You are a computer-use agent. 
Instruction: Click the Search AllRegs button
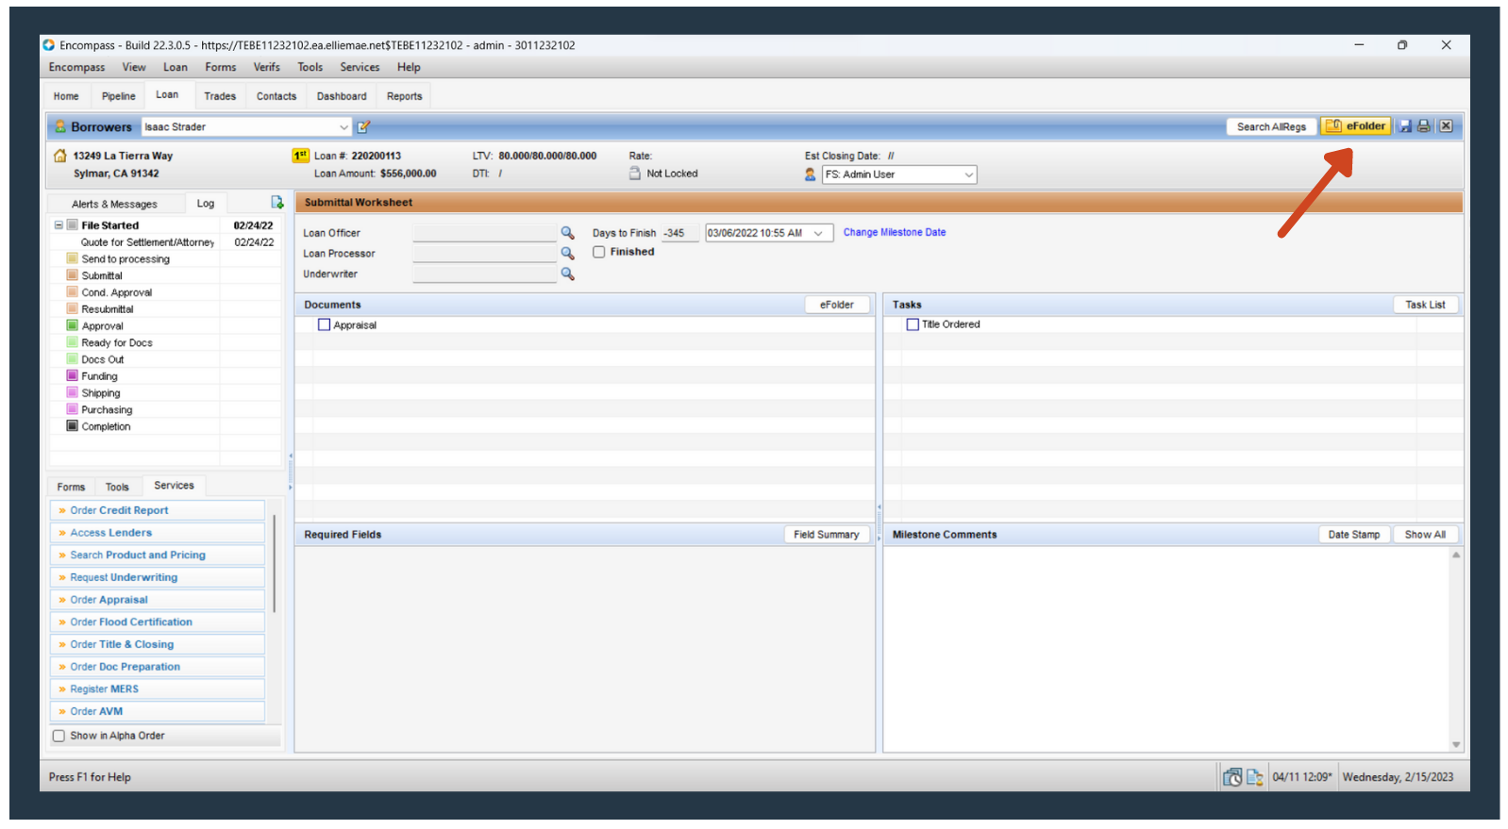coord(1271,126)
